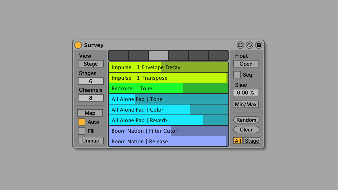
Task: Toggle the Auto map checkbox
Action: pyautogui.click(x=82, y=122)
